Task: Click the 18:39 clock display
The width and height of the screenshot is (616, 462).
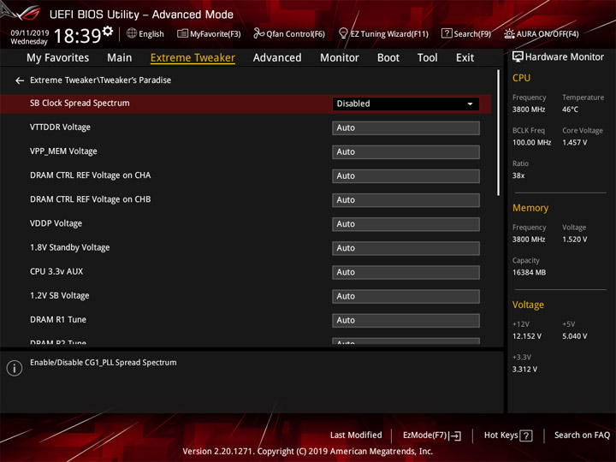Action: (x=78, y=36)
